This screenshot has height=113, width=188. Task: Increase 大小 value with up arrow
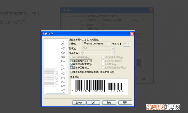point(128,43)
